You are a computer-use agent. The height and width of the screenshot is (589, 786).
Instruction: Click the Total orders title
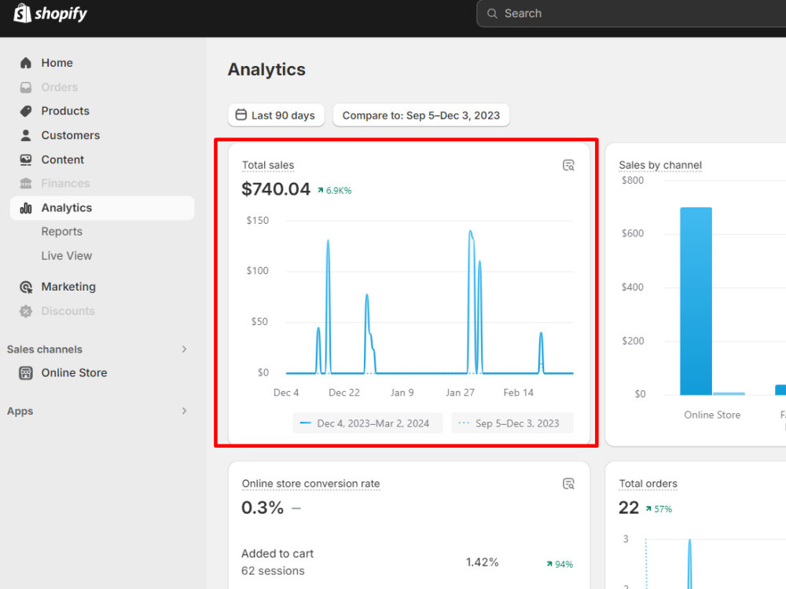point(648,484)
